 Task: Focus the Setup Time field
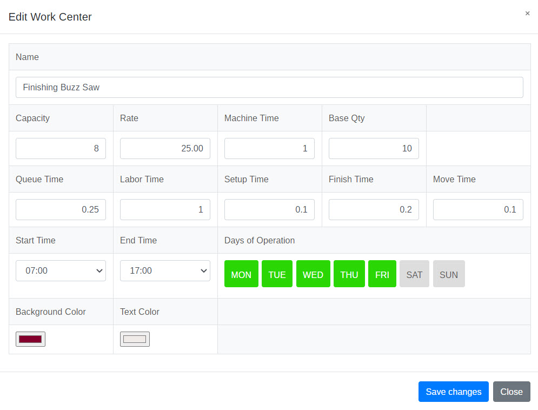tap(269, 209)
